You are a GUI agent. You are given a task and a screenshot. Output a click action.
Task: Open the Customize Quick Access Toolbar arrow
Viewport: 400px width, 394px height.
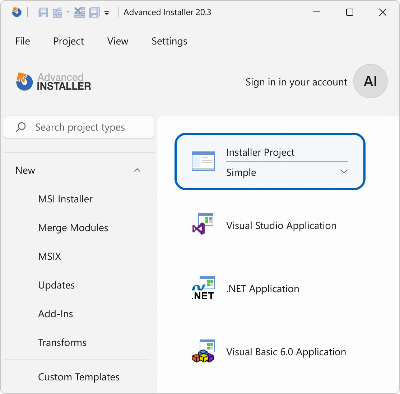(107, 13)
